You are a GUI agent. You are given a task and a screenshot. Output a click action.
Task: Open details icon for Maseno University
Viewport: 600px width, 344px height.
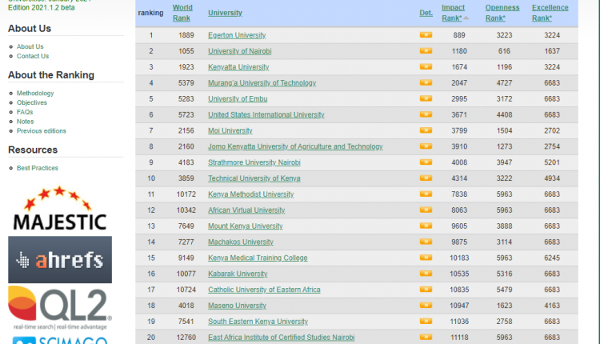tap(426, 305)
